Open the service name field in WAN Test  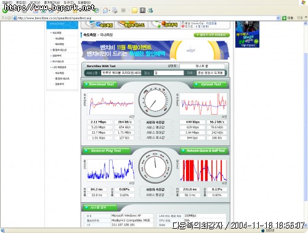point(121,73)
